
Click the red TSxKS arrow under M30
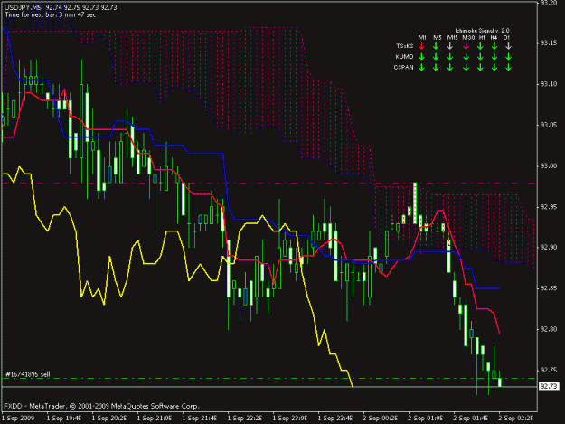click(x=466, y=46)
